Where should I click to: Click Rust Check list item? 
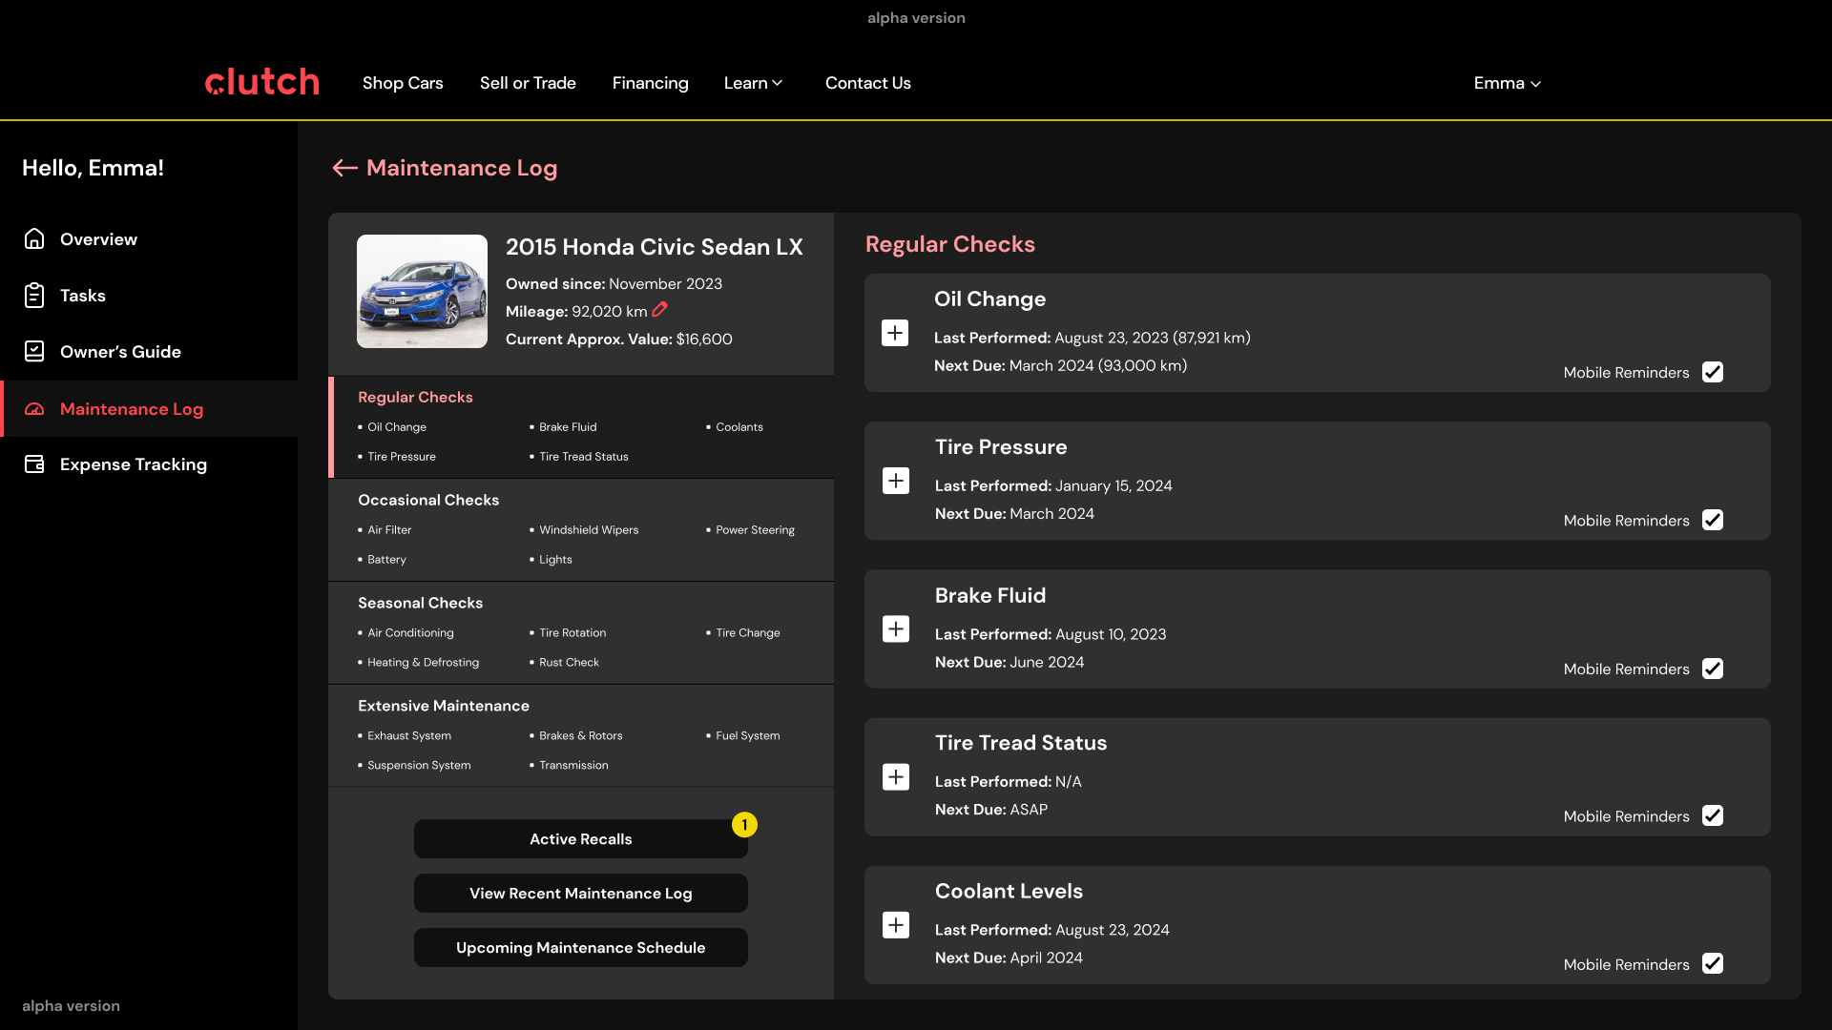569,663
